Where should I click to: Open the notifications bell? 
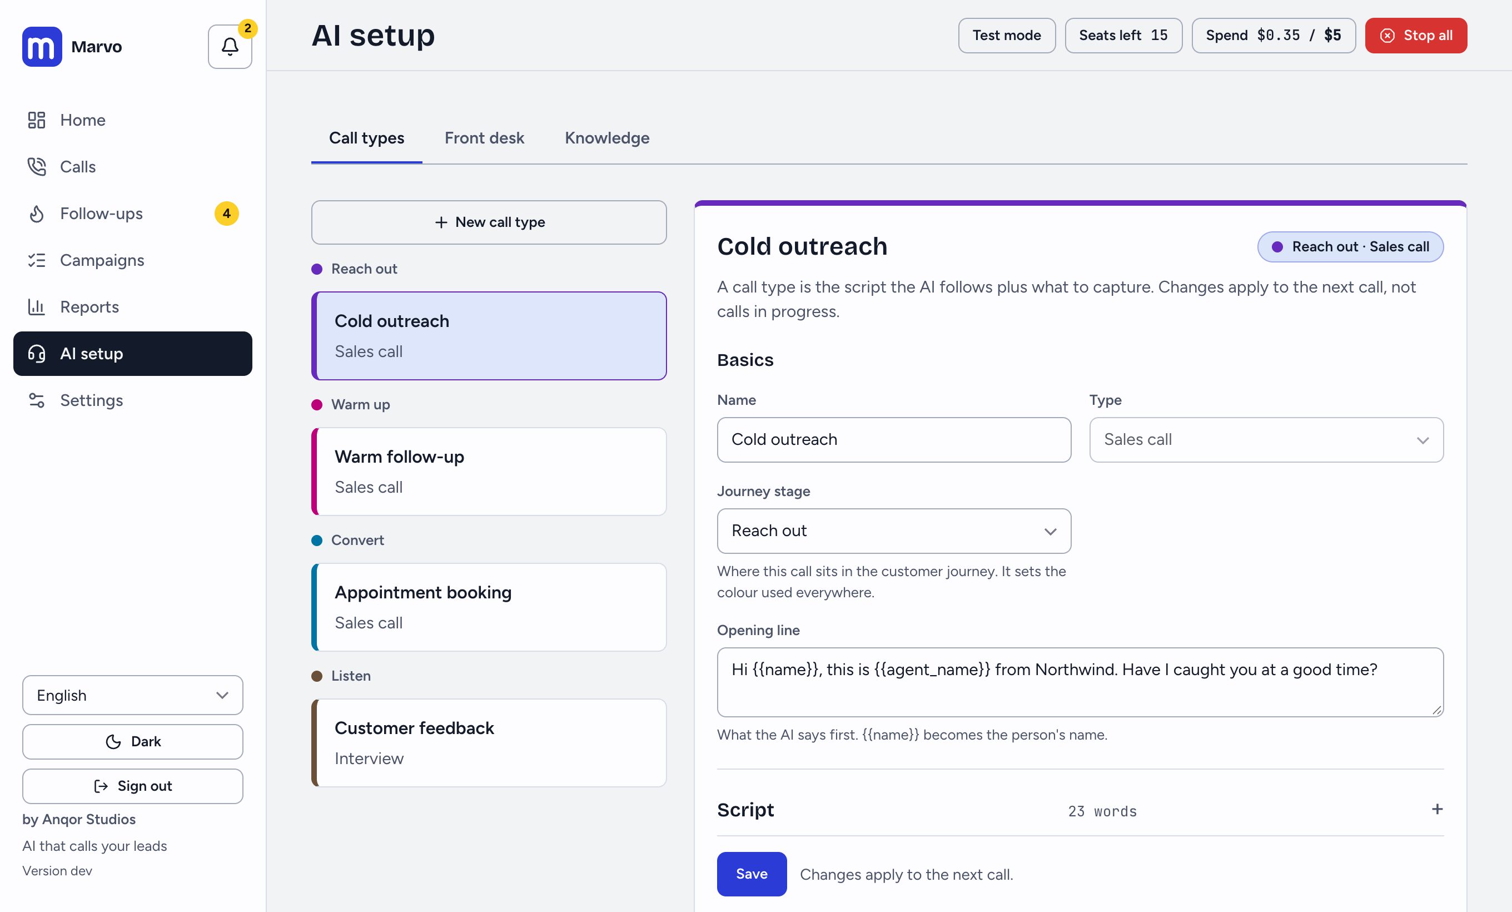230,47
